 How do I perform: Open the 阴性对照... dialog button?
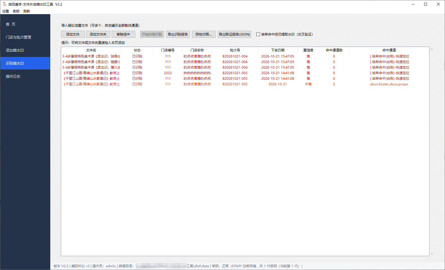[x=204, y=34]
